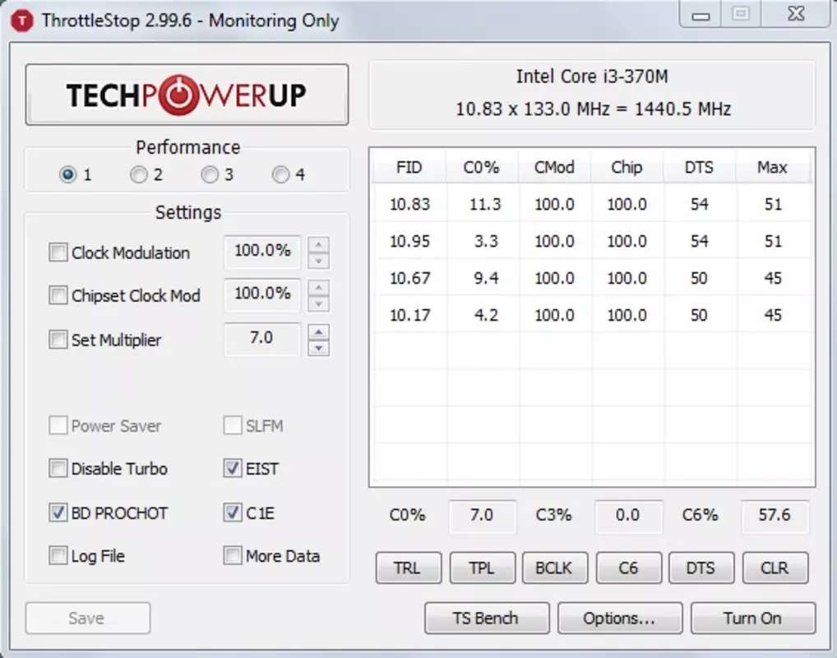Click the C0% column header
The width and height of the screenshot is (837, 658).
[x=482, y=167]
